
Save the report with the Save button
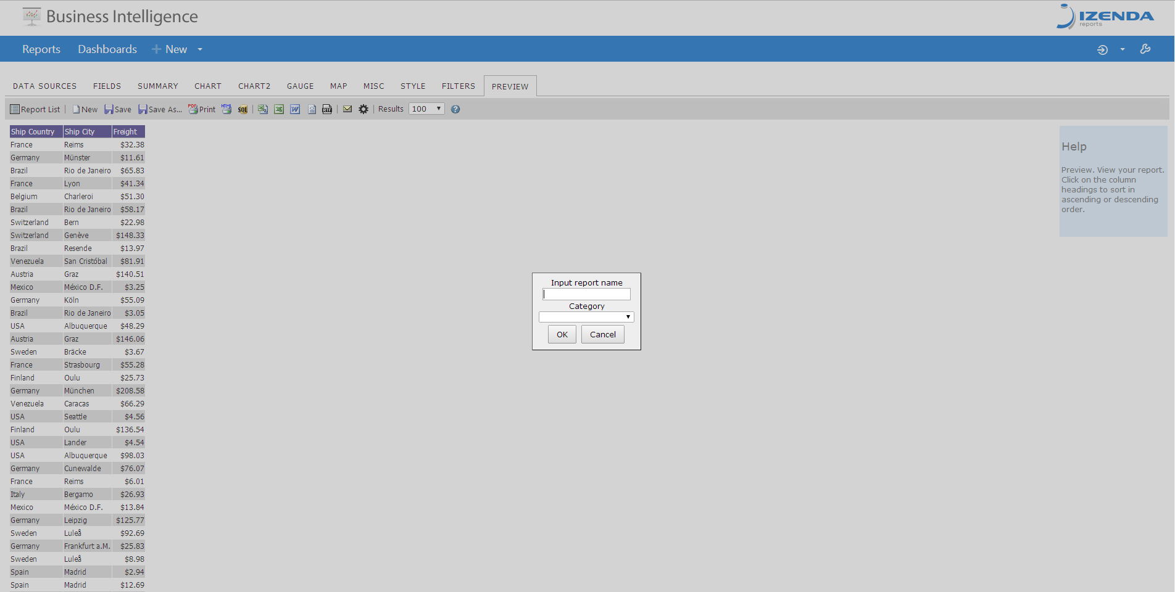[x=118, y=109]
